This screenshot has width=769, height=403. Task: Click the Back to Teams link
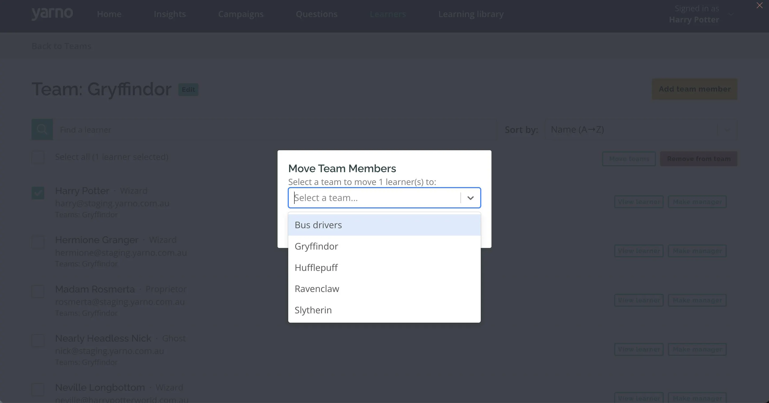61,46
